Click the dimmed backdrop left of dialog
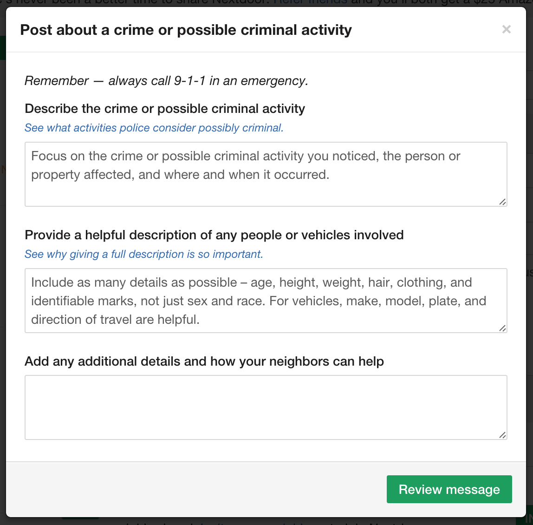Screen dimensions: 533x525 [x=3, y=272]
